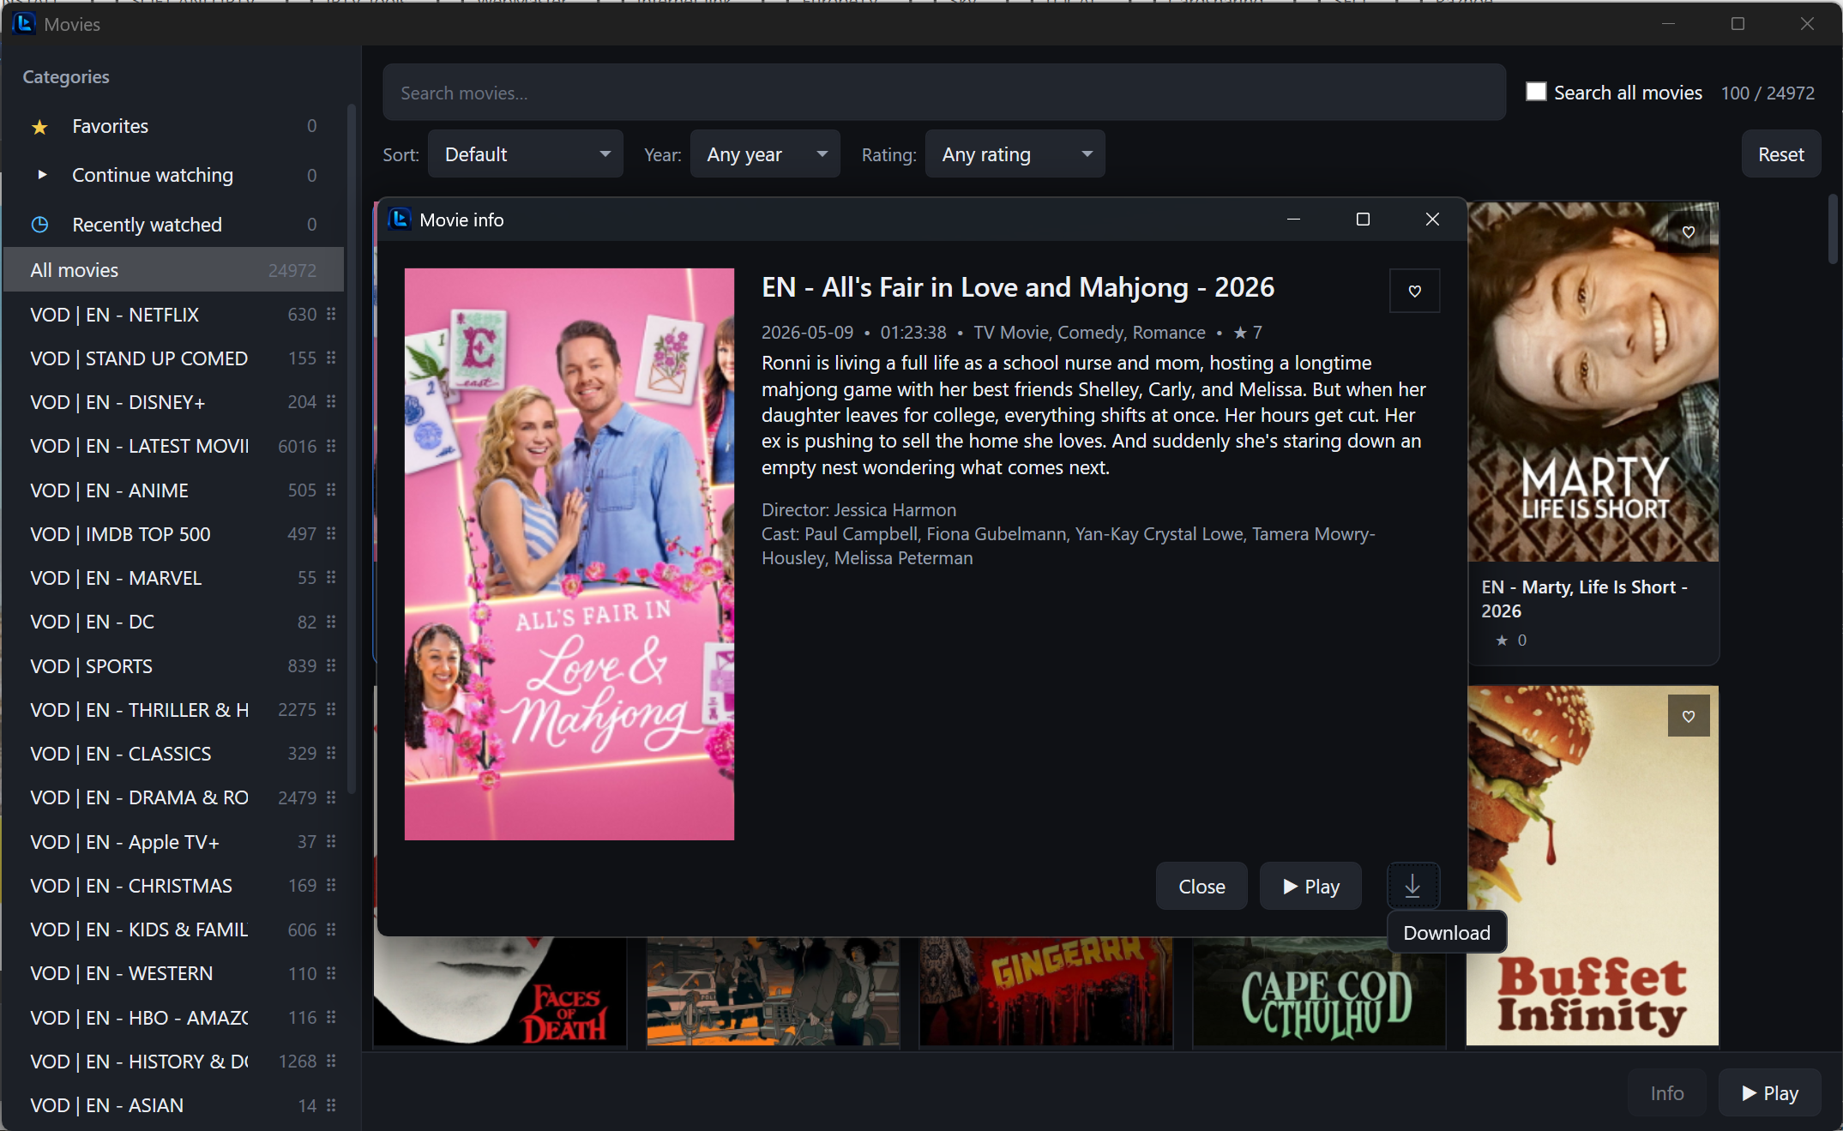This screenshot has width=1843, height=1131.
Task: Click the Gingerrr poster thumbnail
Action: [x=1046, y=992]
